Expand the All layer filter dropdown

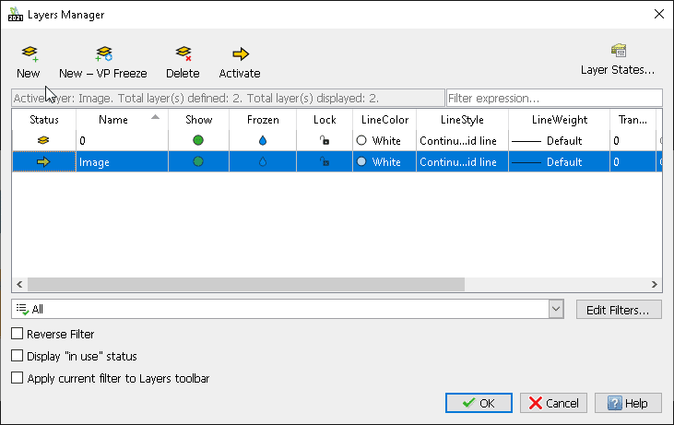point(555,310)
